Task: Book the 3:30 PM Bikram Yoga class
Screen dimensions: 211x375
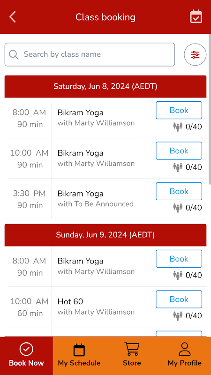Action: [x=179, y=191]
